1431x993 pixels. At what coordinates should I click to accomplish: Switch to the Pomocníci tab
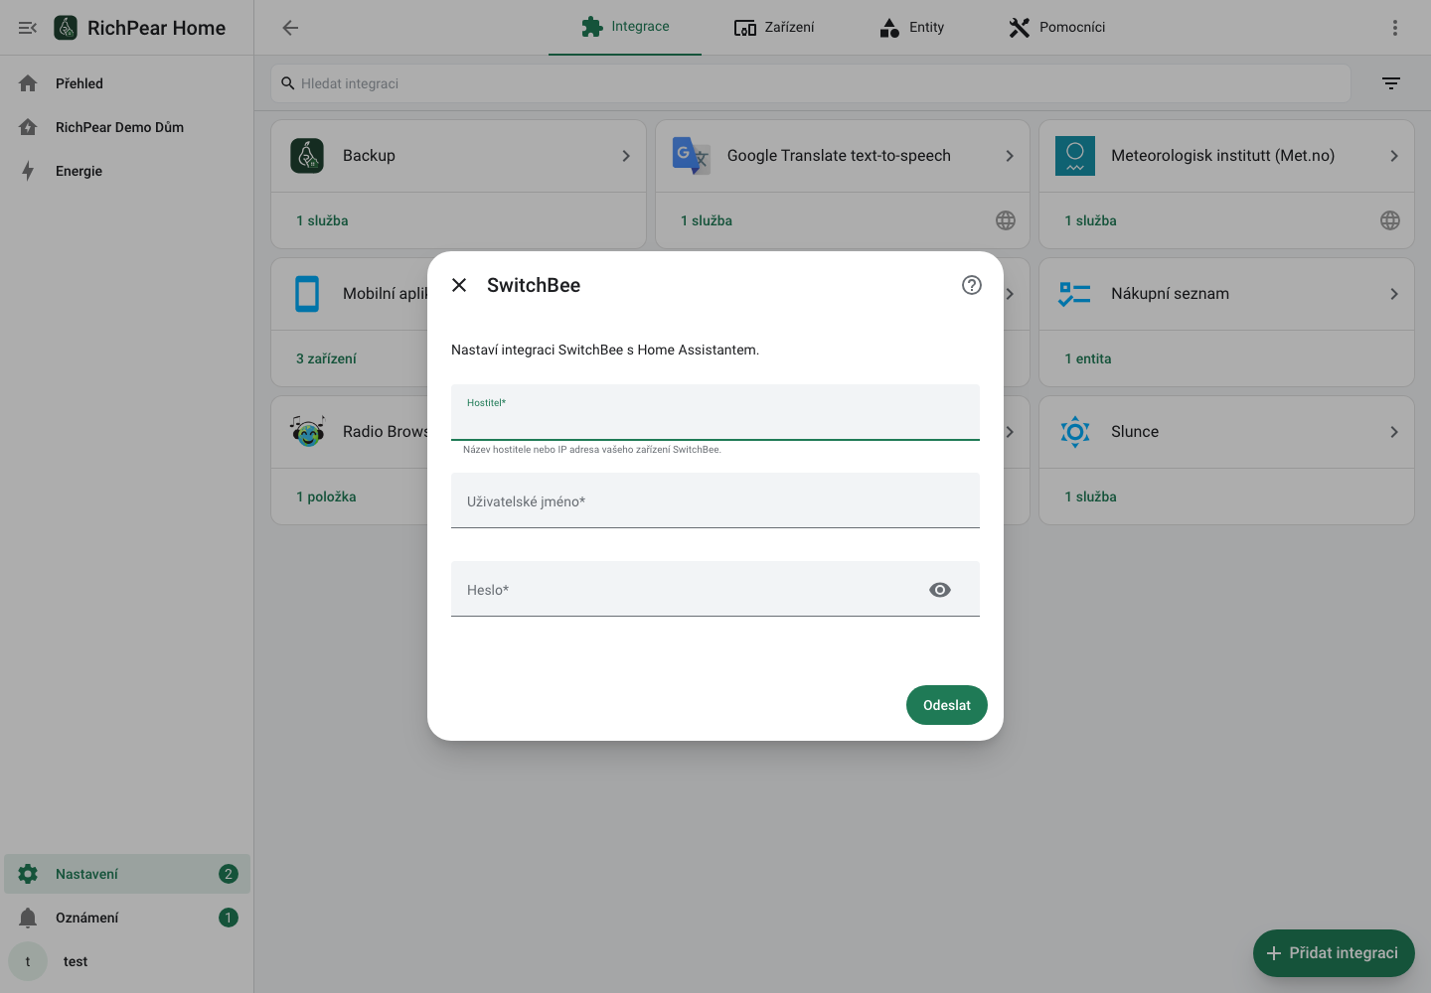pyautogui.click(x=1056, y=27)
